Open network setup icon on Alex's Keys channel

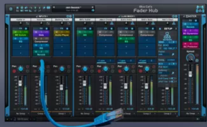pos(174,23)
